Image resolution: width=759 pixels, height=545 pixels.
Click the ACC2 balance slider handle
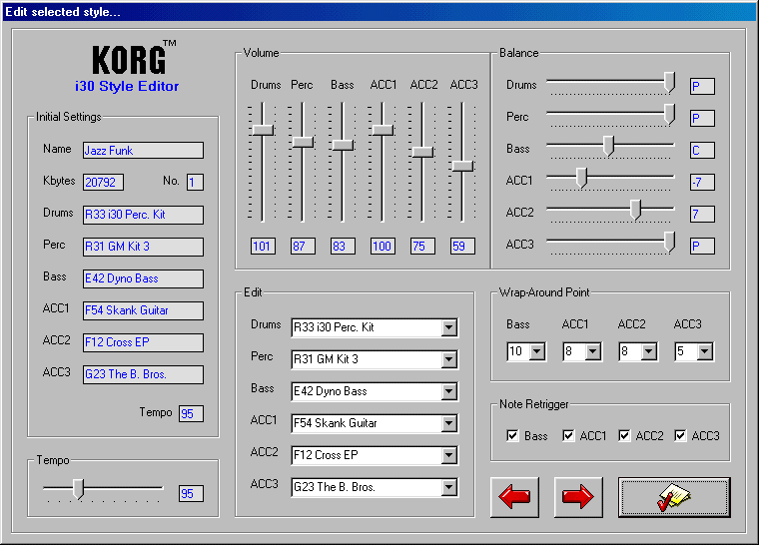pyautogui.click(x=635, y=210)
